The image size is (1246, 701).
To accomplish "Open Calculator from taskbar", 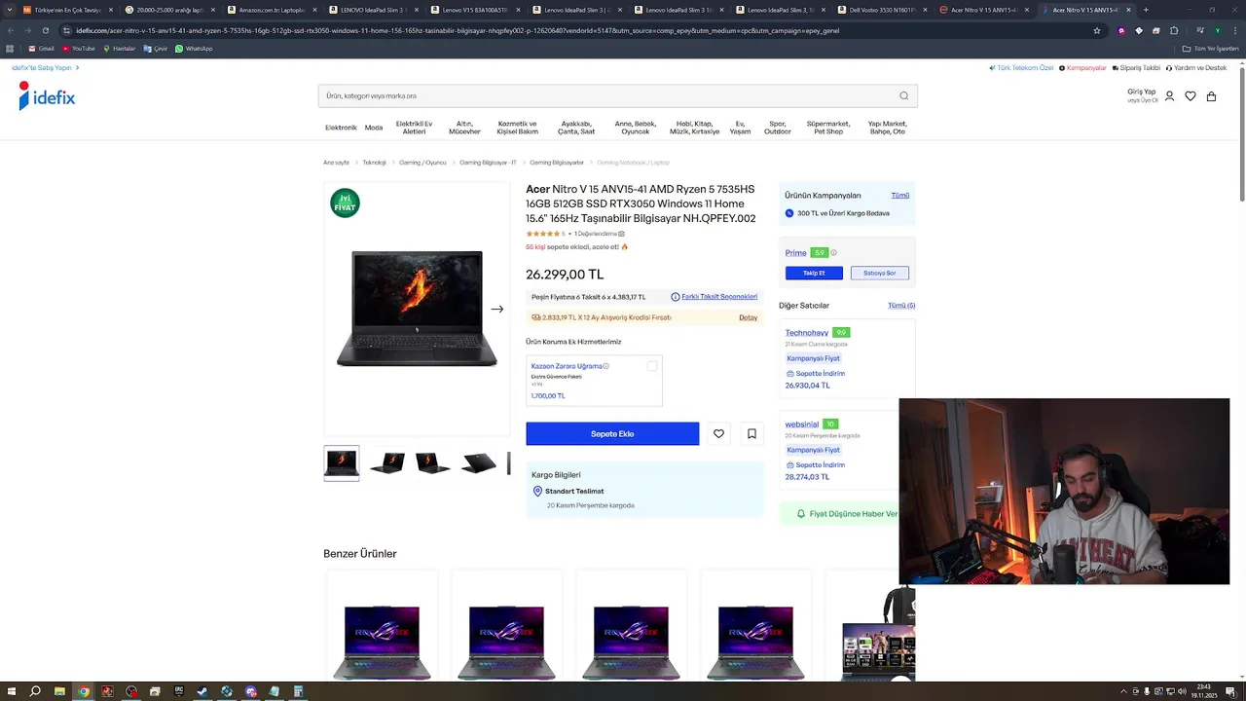I will 298,691.
